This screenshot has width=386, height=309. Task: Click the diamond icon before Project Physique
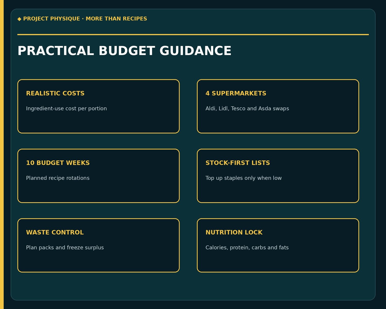pyautogui.click(x=19, y=19)
